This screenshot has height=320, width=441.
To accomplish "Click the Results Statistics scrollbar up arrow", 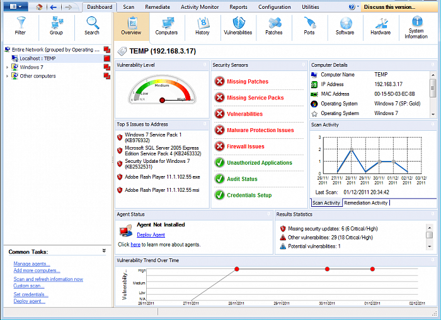I will (x=430, y=228).
